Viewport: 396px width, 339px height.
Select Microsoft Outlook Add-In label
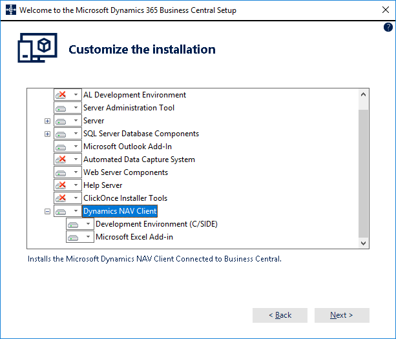click(x=127, y=147)
